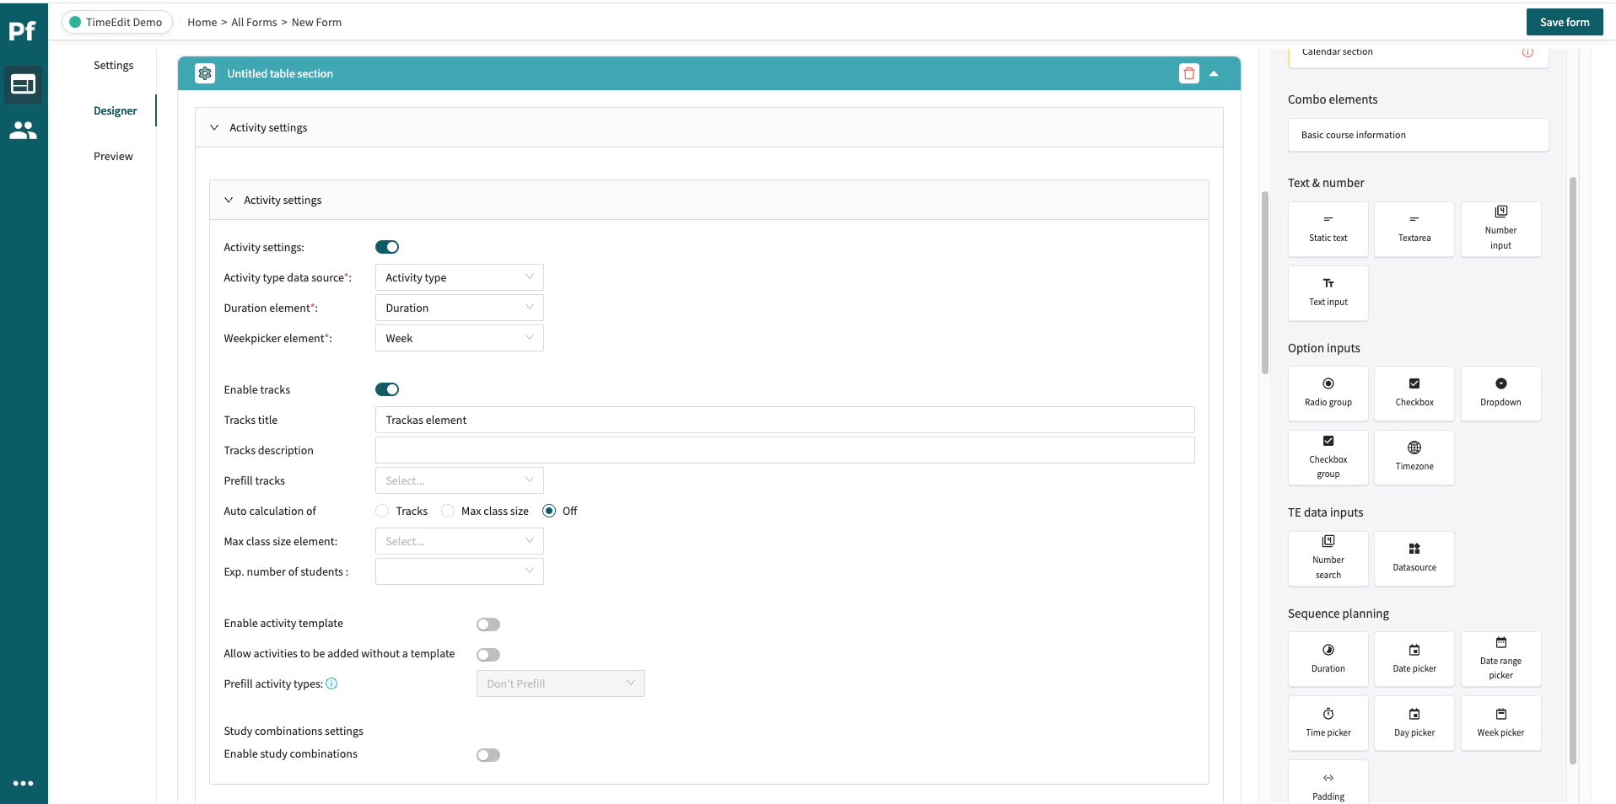Click the Calendar section info icon
1616x804 pixels.
click(1527, 52)
